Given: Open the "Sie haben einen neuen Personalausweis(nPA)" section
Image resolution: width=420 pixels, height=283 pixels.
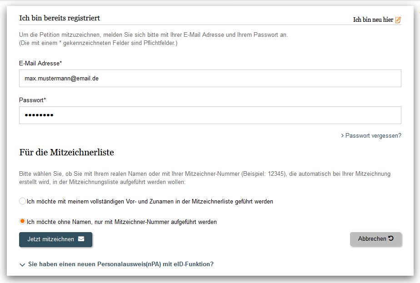Looking at the screenshot, I should click(x=121, y=264).
